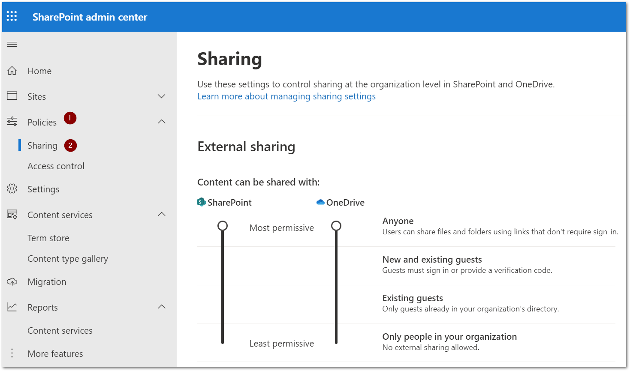This screenshot has height=371, width=630.
Task: Click the Policies sliders icon
Action: 12,122
